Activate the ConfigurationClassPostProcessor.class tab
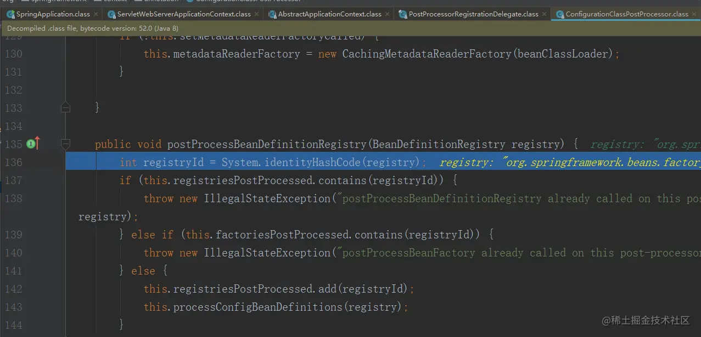 626,14
